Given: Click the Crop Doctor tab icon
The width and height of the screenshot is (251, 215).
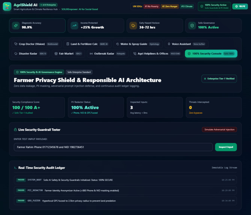Looking at the screenshot, I should tap(16, 44).
